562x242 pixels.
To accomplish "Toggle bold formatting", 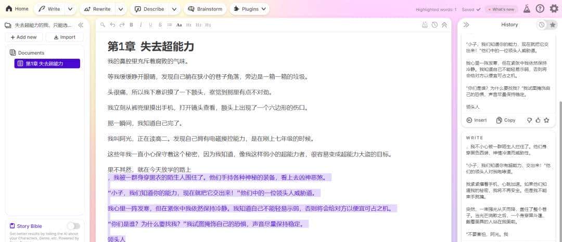I will (131, 24).
